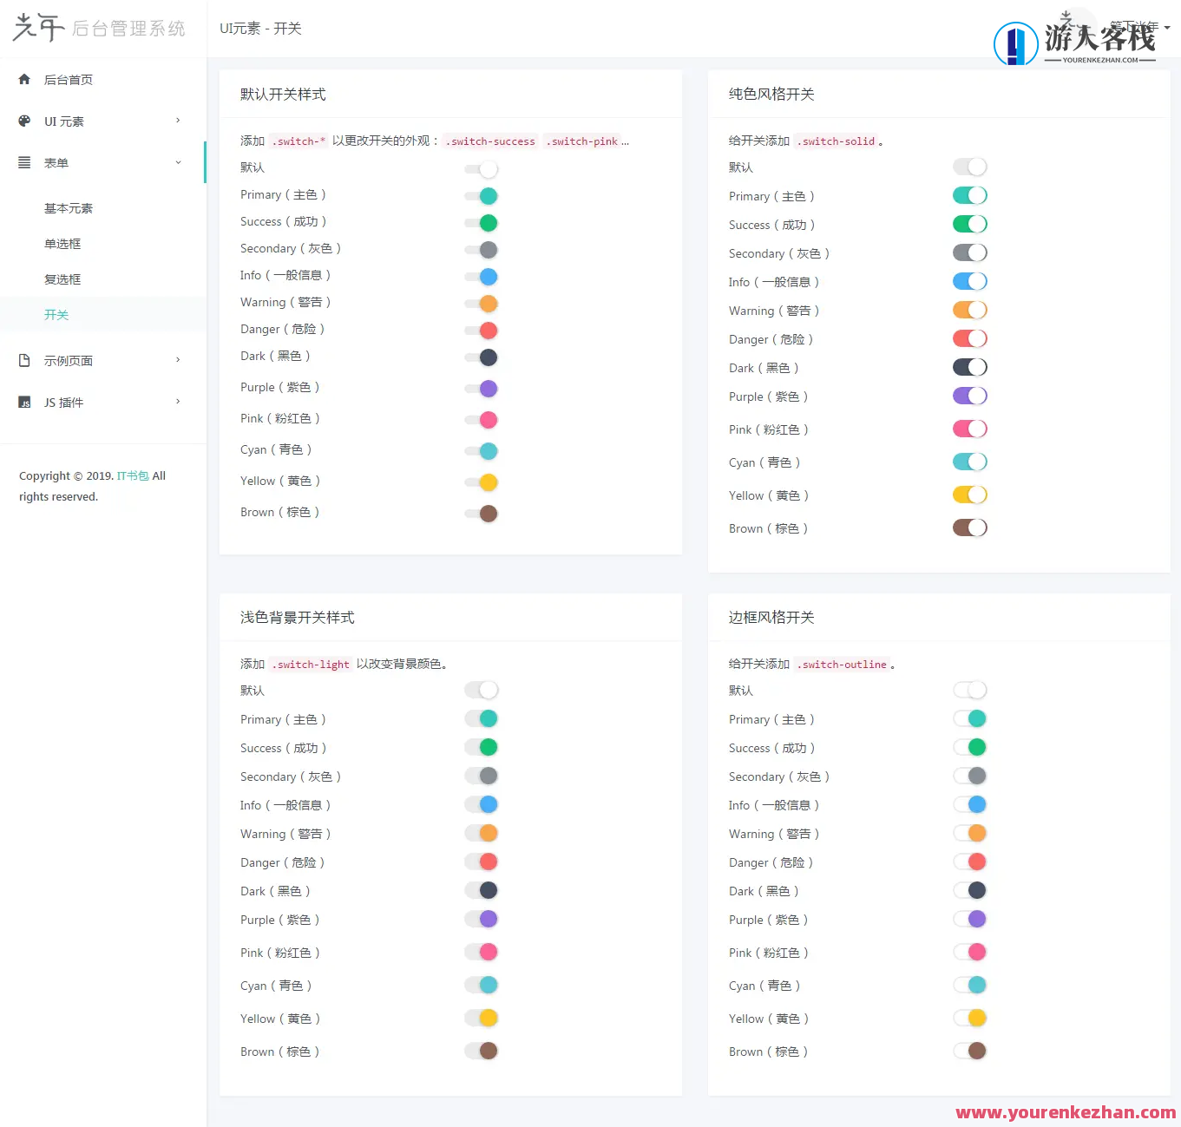Viewport: 1181px width, 1127px height.
Task: Click the home icon beside 后台首页
Action: [24, 80]
